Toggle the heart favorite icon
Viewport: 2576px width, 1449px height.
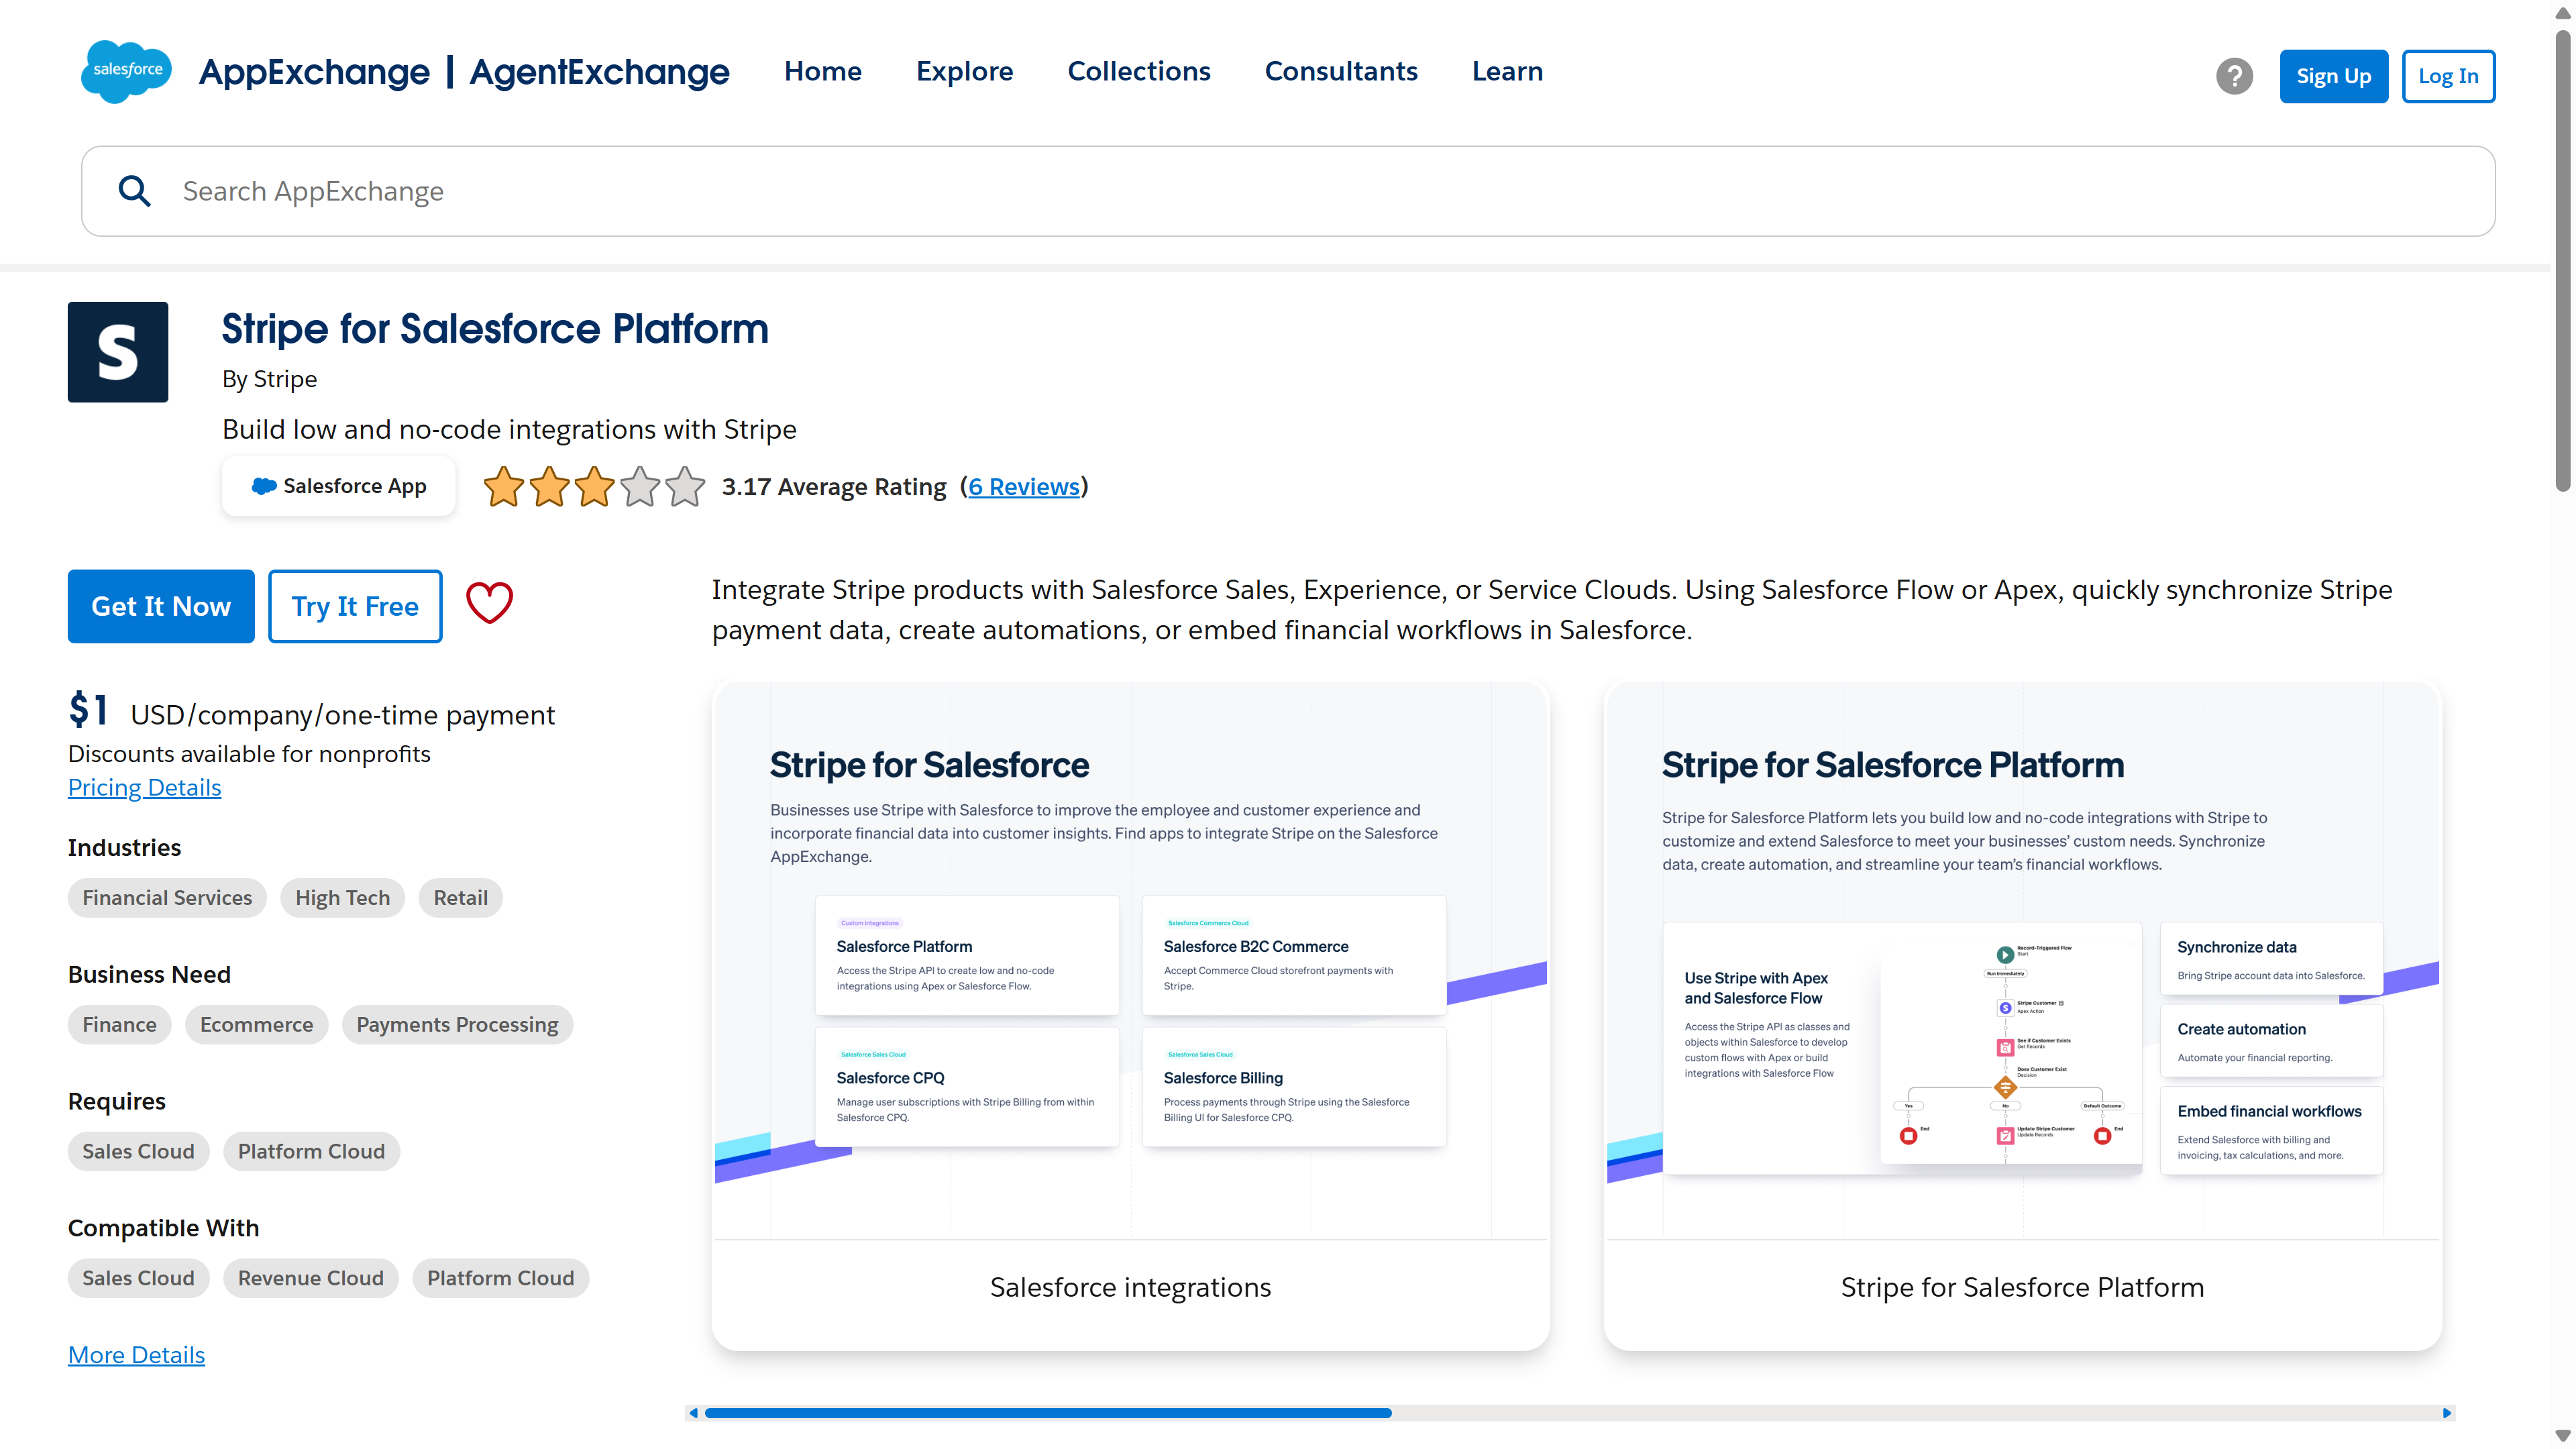[x=489, y=604]
